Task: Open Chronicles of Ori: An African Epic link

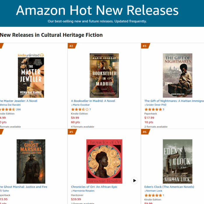Action: tap(94, 187)
